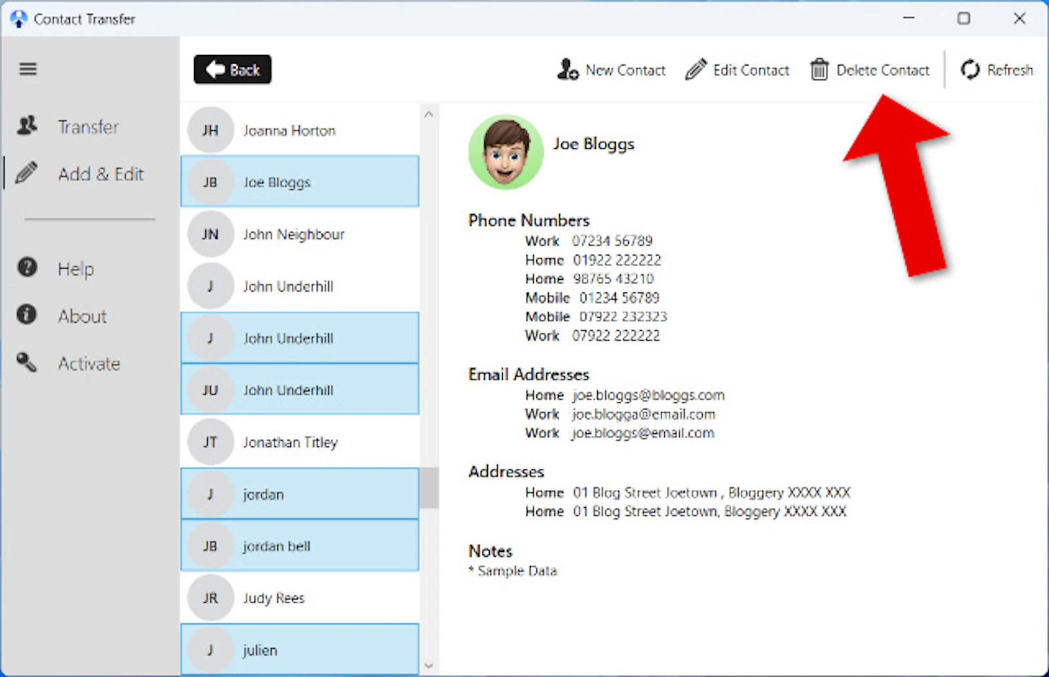This screenshot has height=677, width=1049.
Task: Click scroll down arrow of contact list
Action: point(429,666)
